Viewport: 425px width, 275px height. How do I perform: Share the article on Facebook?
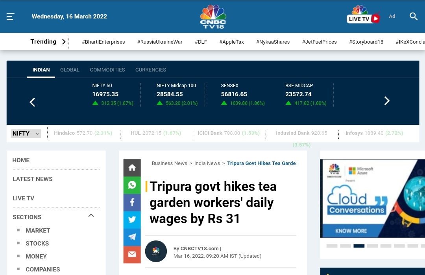tap(132, 202)
